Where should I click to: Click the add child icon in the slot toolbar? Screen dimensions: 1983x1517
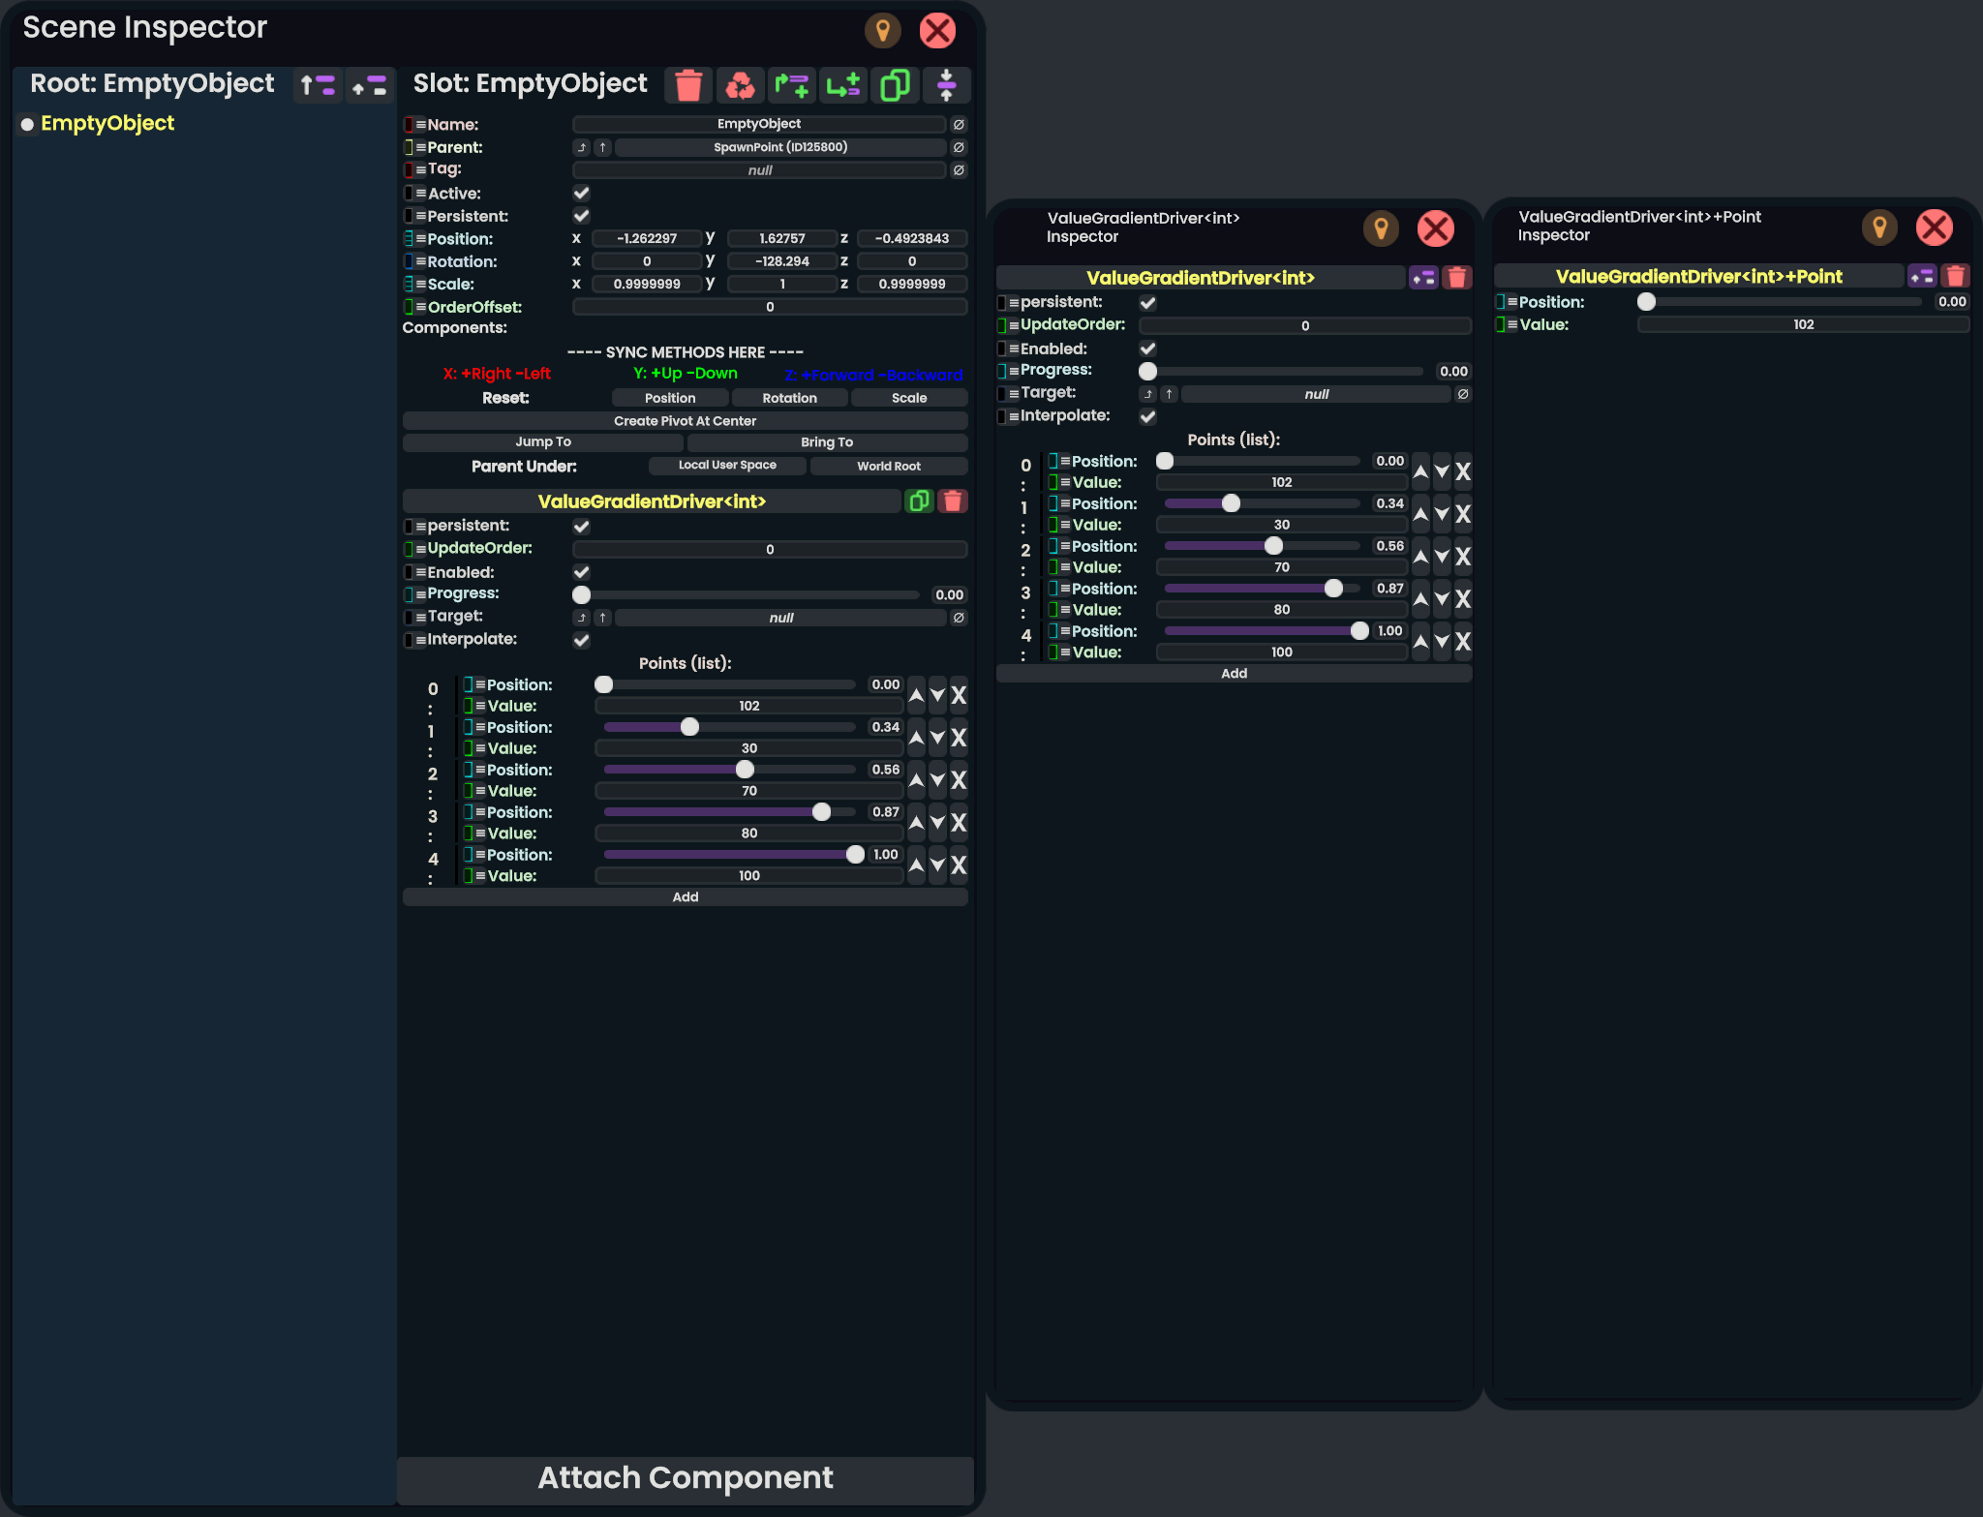(x=843, y=85)
